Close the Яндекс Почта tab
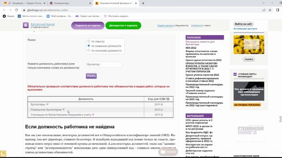282x158 pixels. tap(44, 3)
